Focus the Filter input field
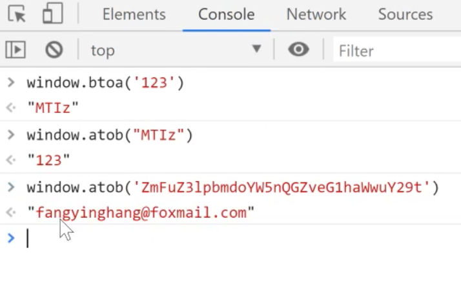461x302 pixels. click(397, 51)
